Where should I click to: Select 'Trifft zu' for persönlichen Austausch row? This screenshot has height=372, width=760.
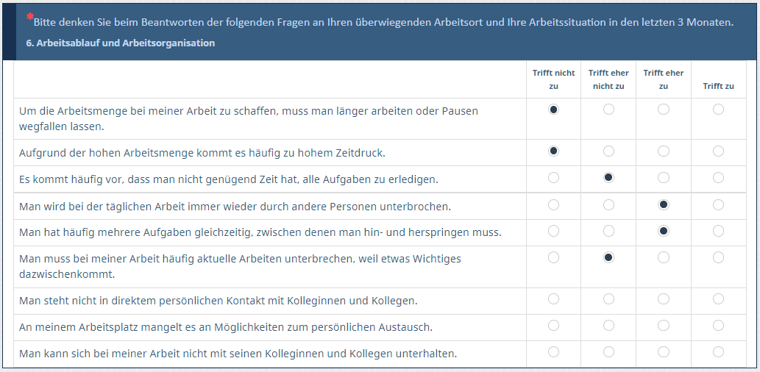coord(718,326)
